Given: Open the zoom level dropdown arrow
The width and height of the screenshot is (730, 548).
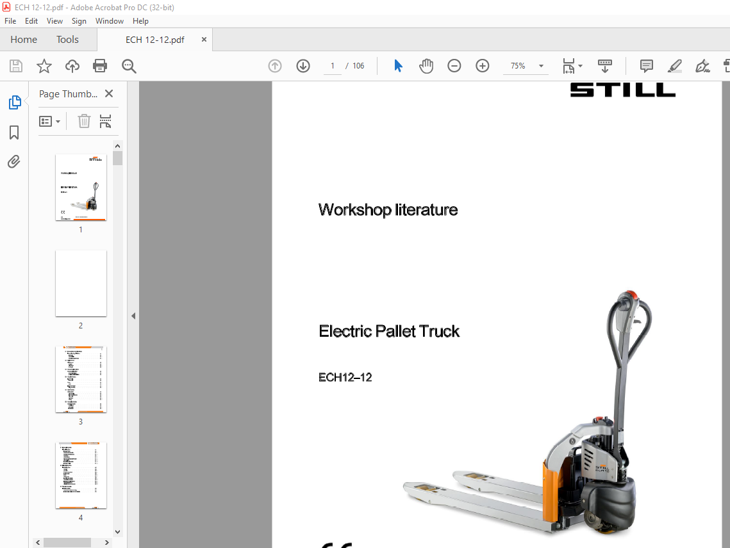Looking at the screenshot, I should pyautogui.click(x=541, y=66).
